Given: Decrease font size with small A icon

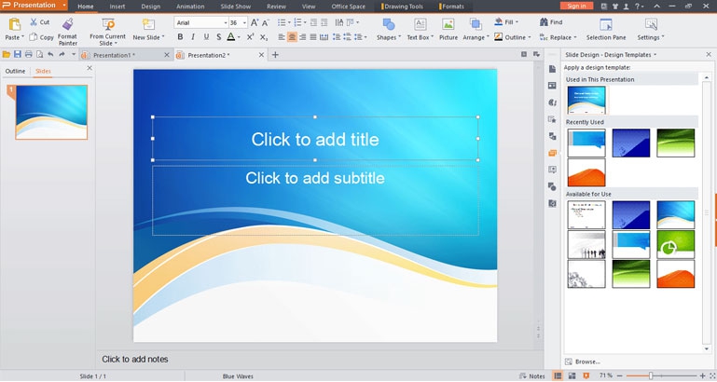Looking at the screenshot, I should point(265,22).
